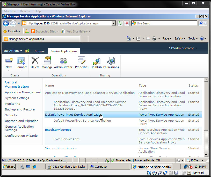Image resolution: width=211 pixels, height=177 pixels.
Task: Open the Site Actions menu
Action: (13, 51)
